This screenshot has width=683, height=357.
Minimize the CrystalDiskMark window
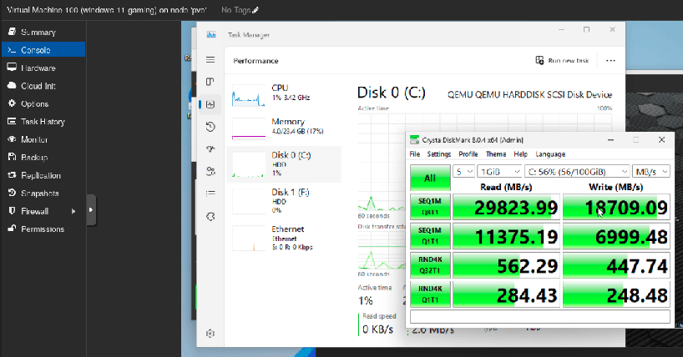(610, 140)
